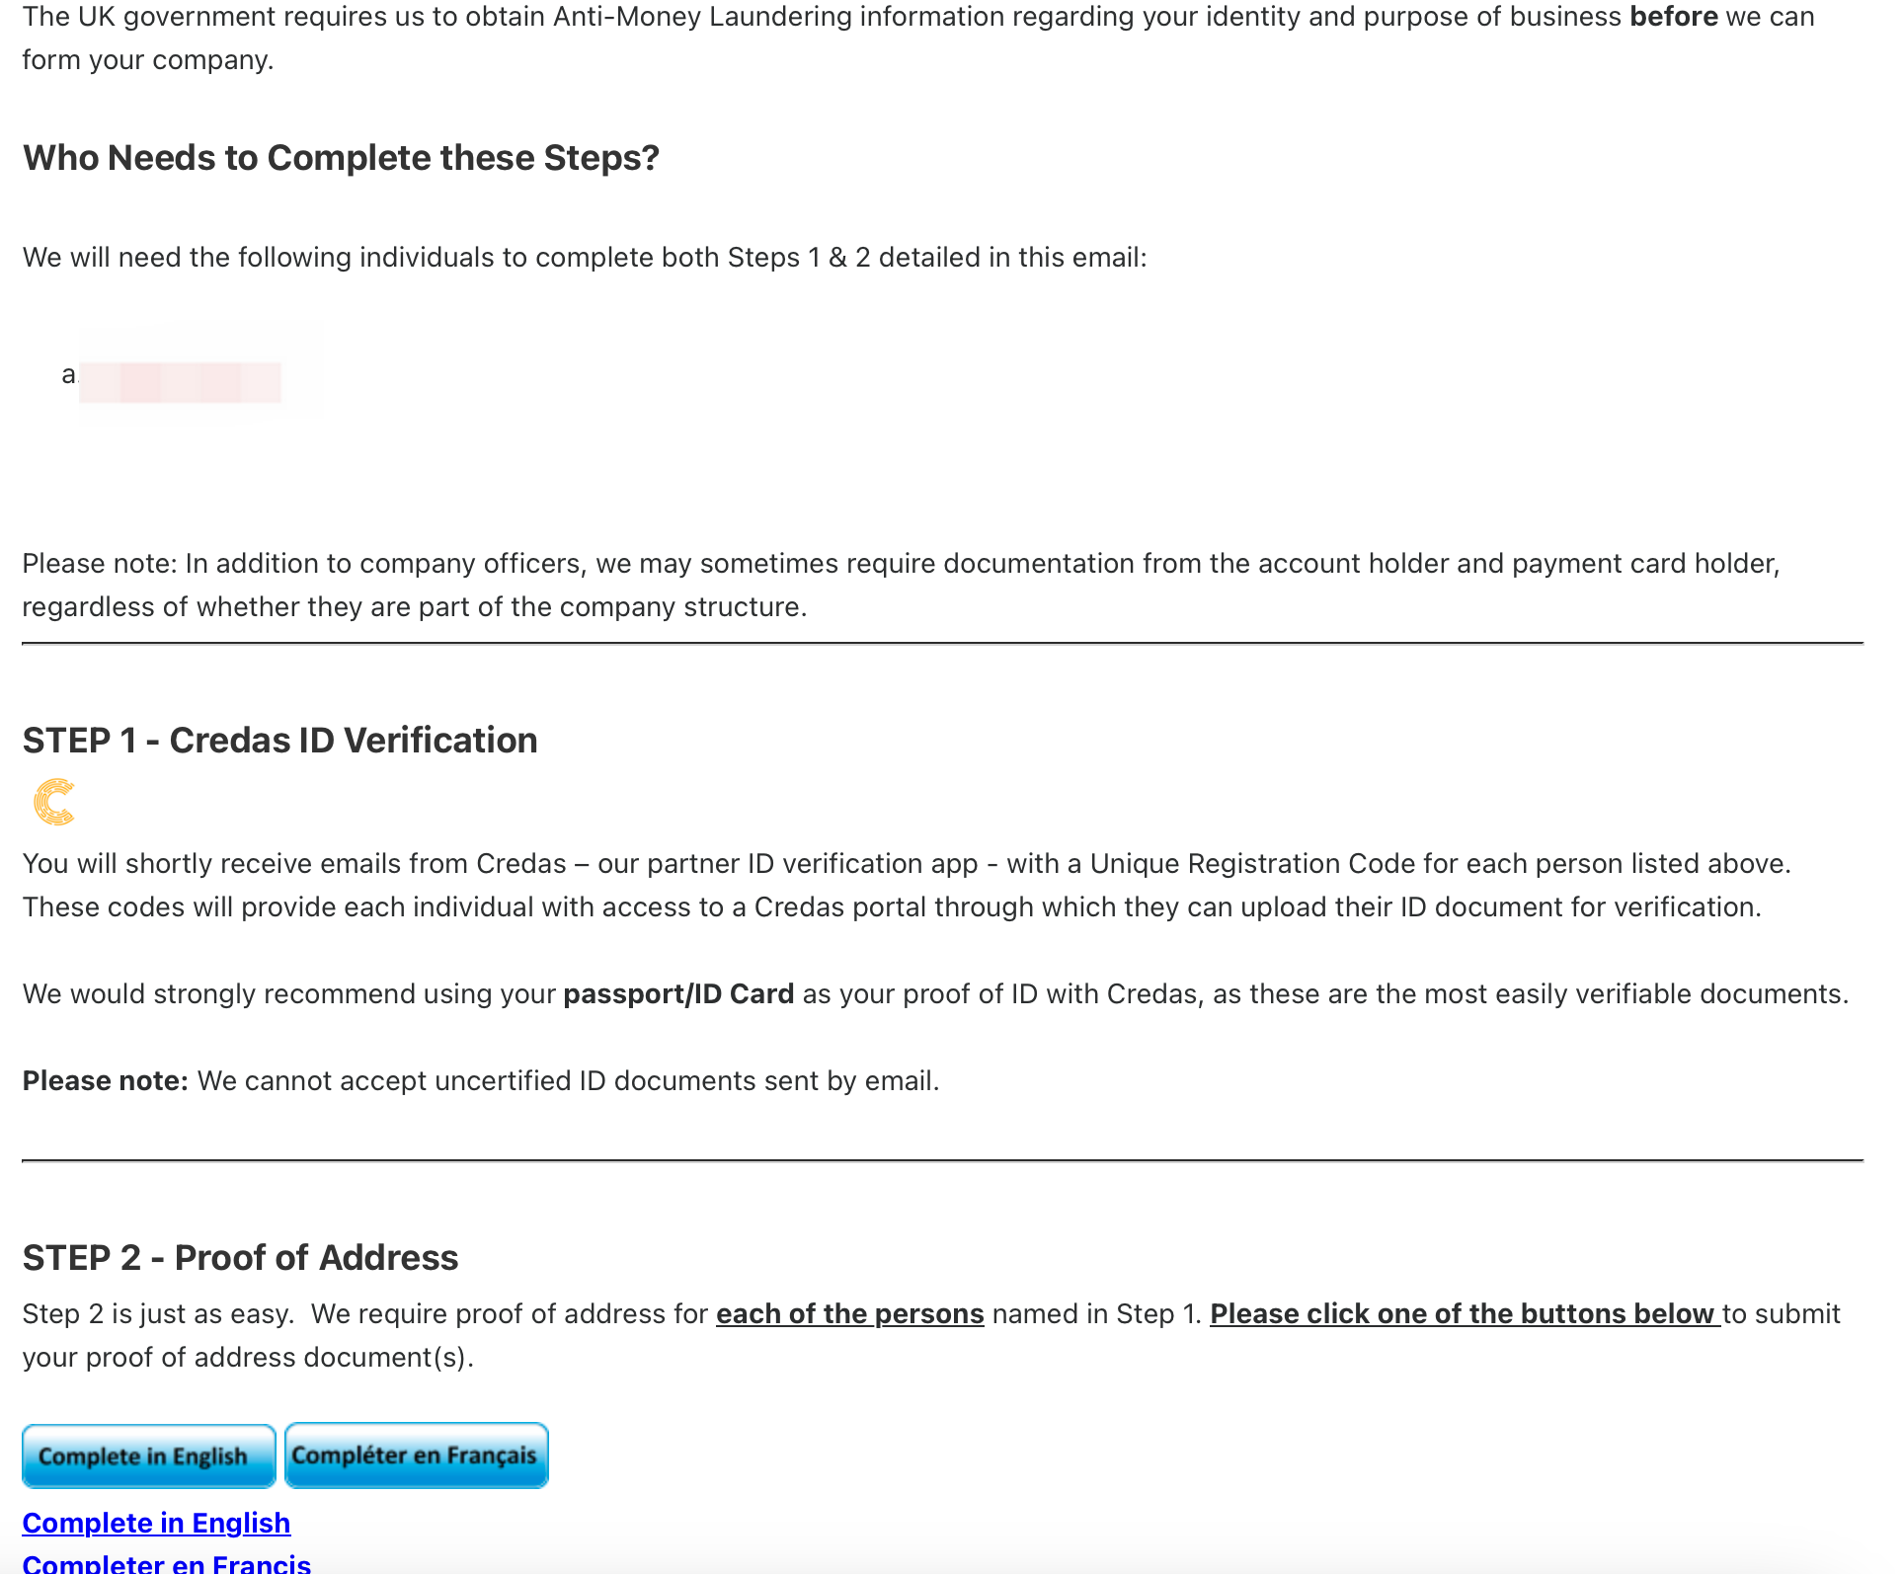
Task: Open the Completer en Francis text link
Action: tap(166, 1563)
